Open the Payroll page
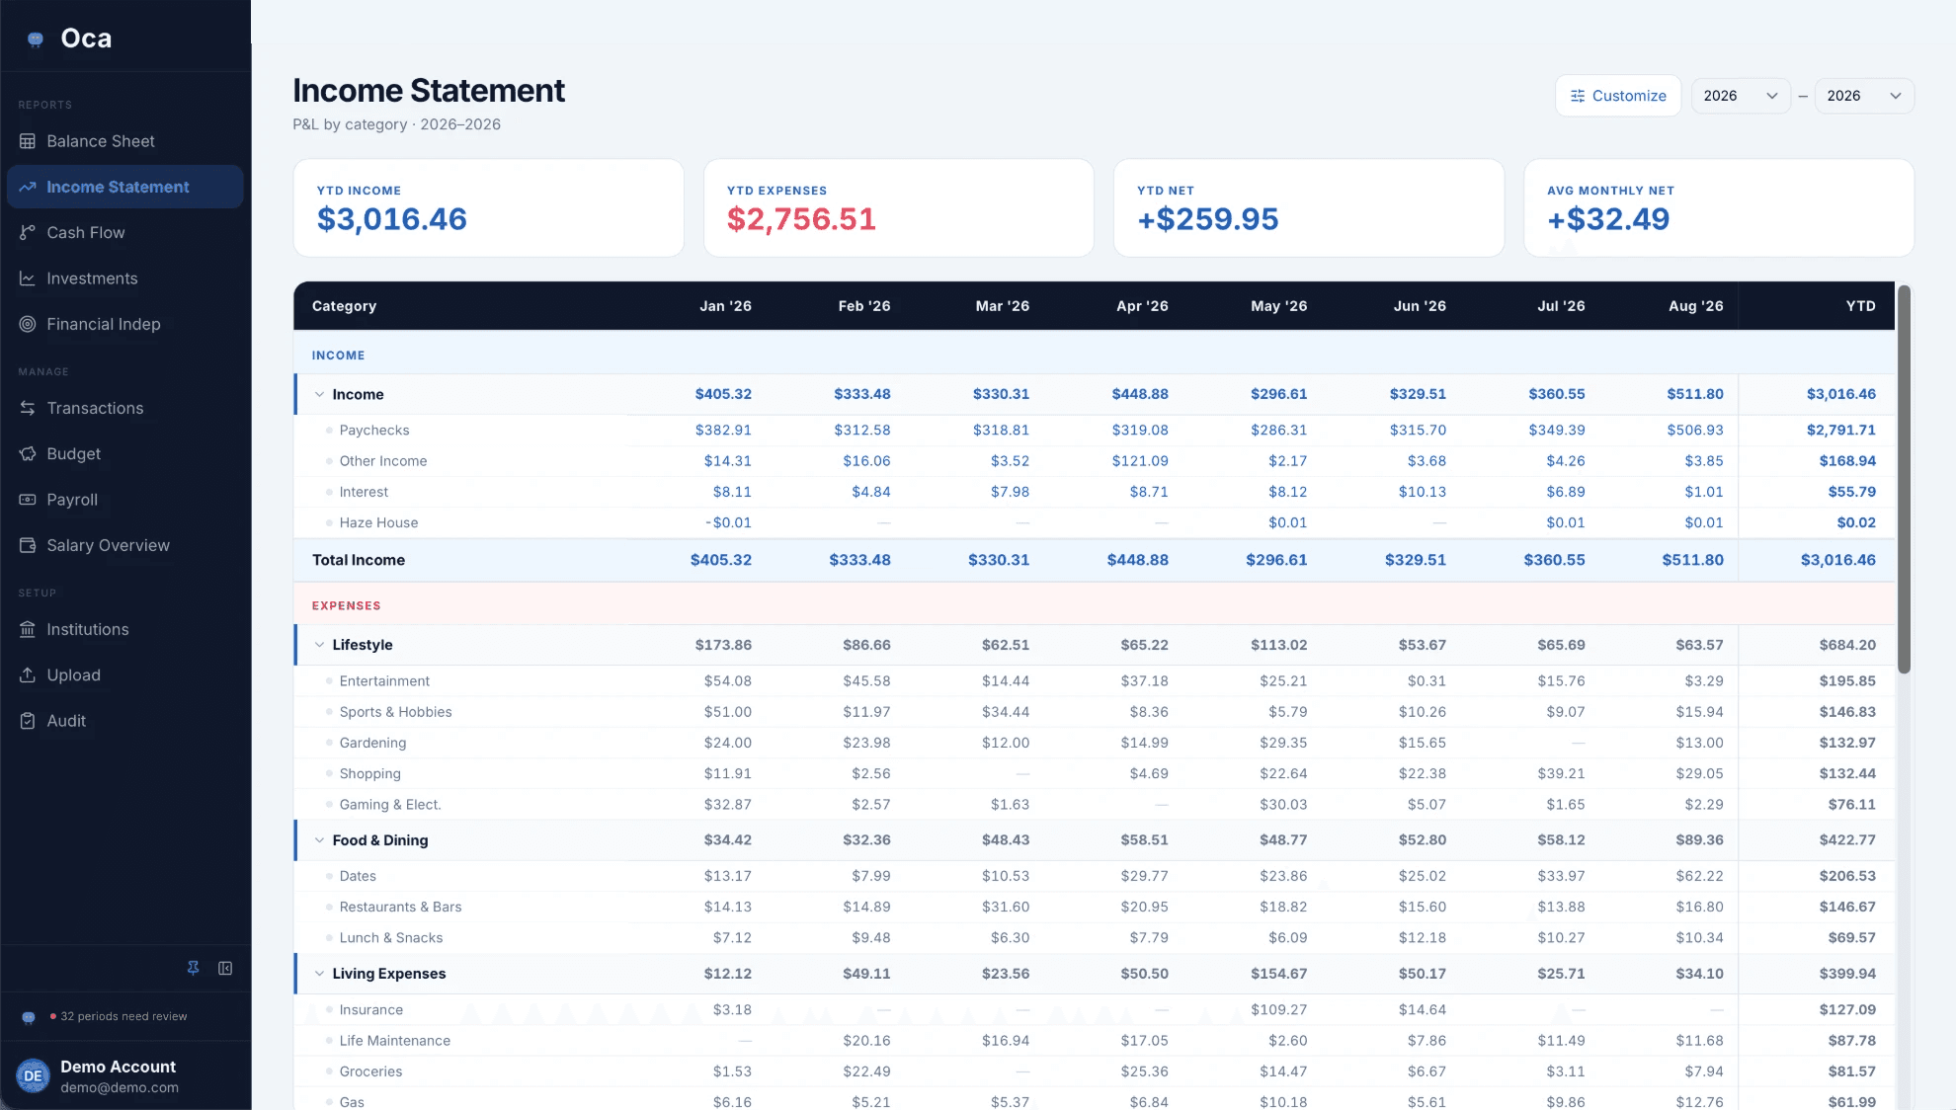Screen dimensions: 1956x1110 click(125, 500)
